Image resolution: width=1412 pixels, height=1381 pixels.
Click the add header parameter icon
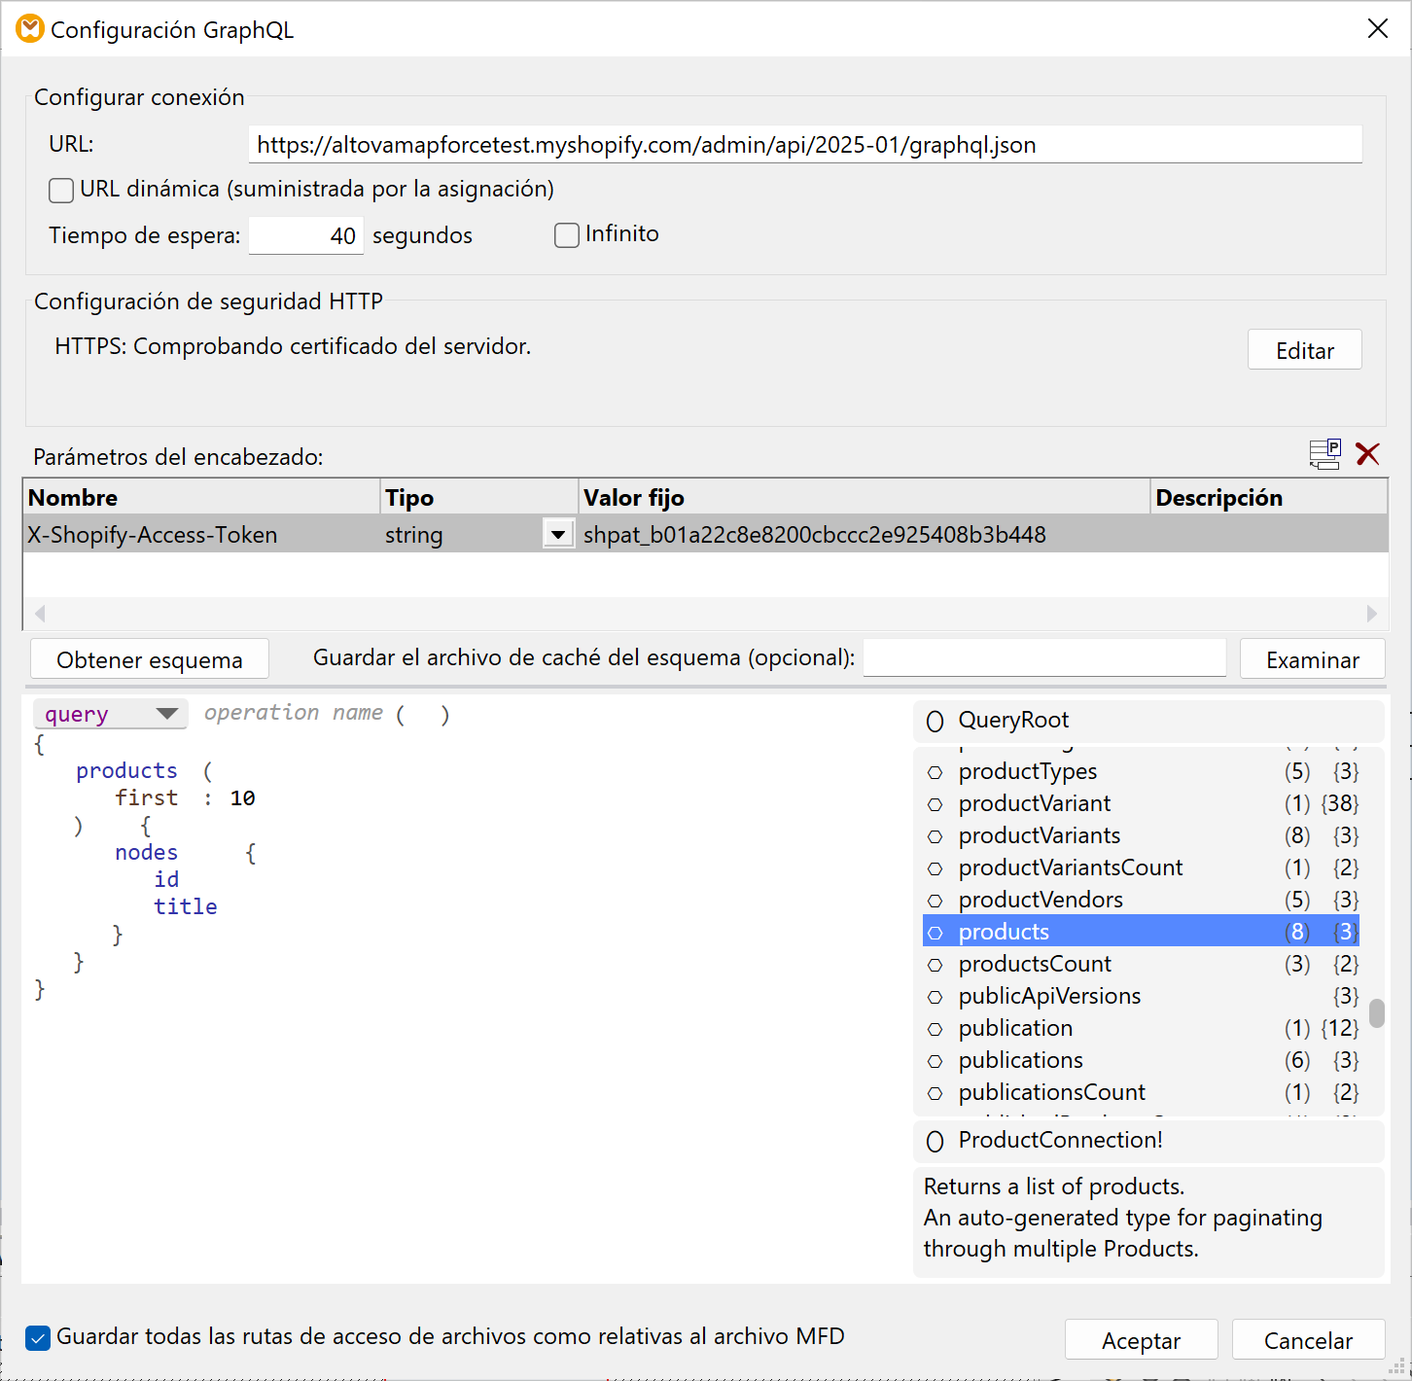pos(1324,454)
